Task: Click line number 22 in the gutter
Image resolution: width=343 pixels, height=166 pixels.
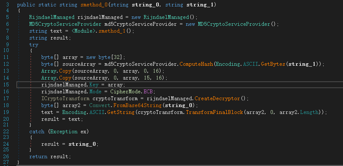Action: [x=6, y=131]
